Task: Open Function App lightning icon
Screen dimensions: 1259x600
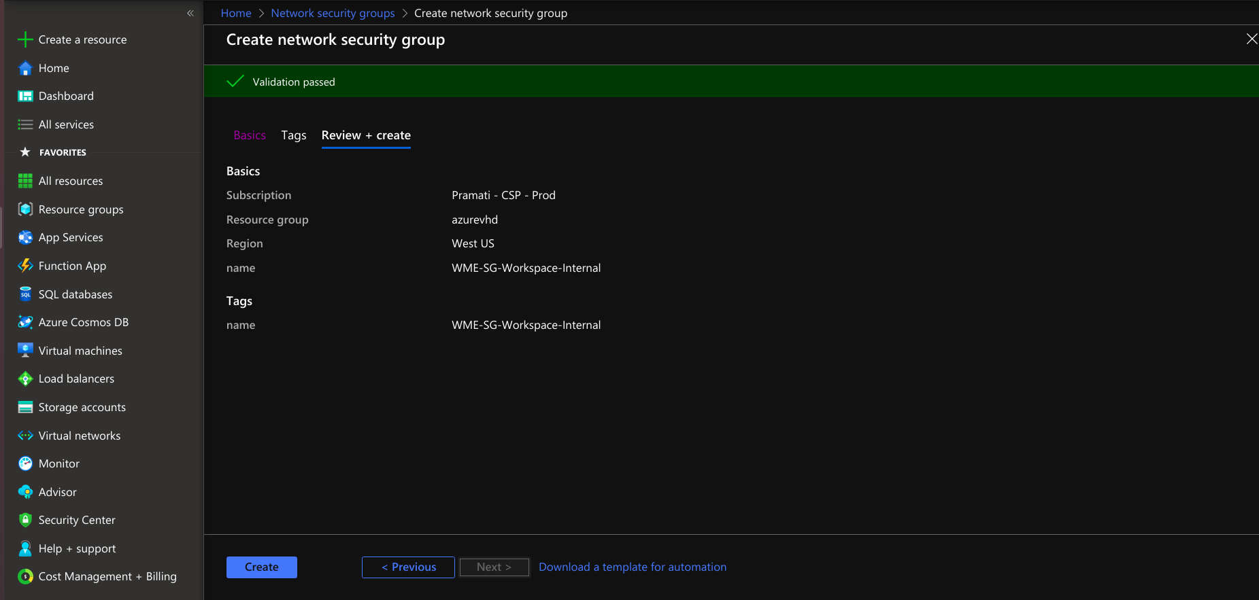Action: coord(25,266)
